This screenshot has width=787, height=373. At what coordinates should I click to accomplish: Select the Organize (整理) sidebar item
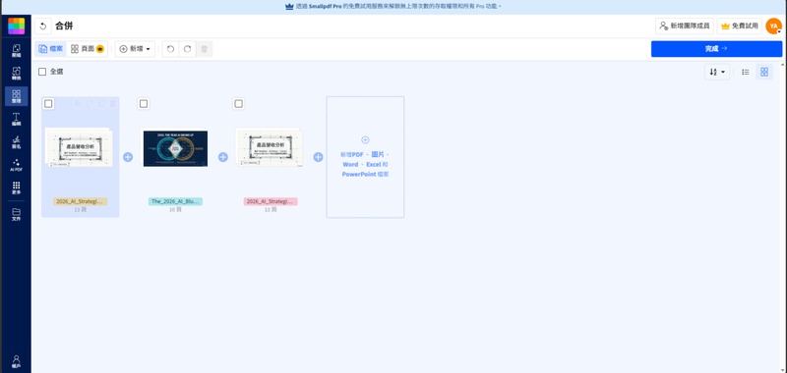16,96
